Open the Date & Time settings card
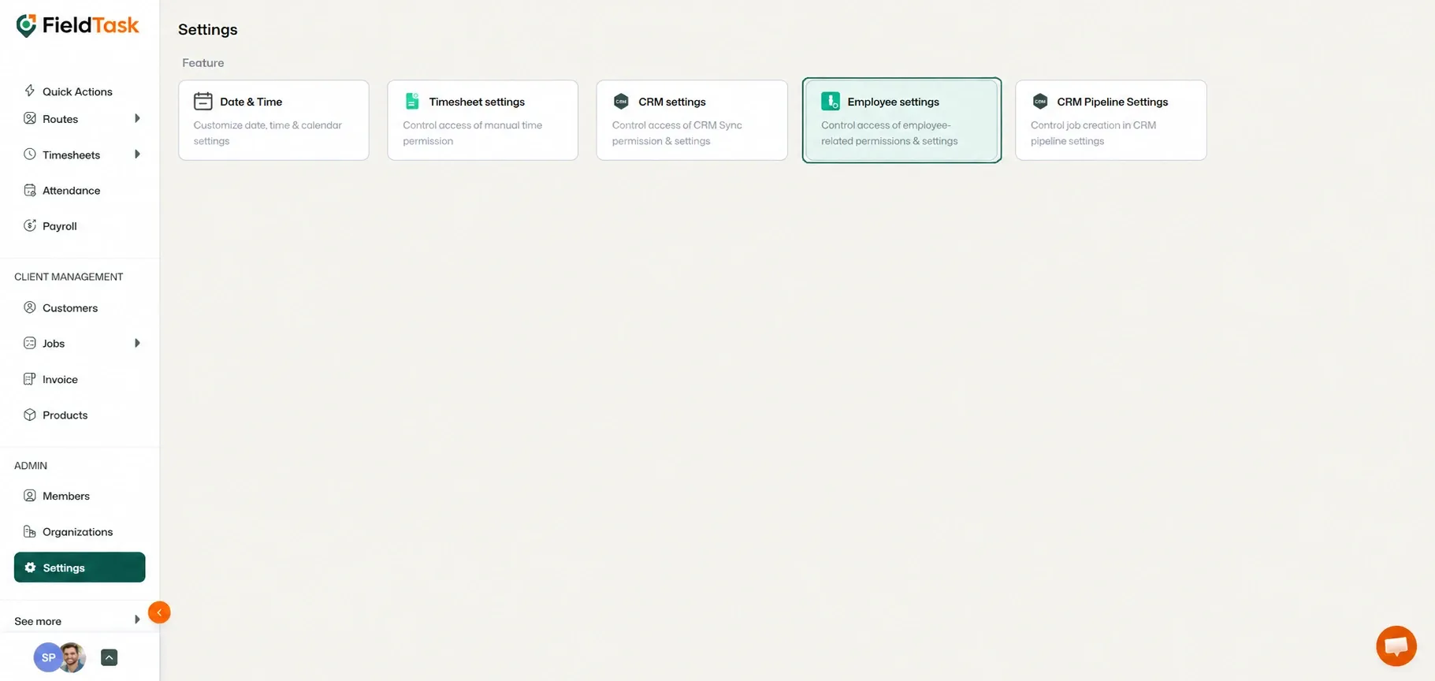This screenshot has width=1435, height=681. tap(273, 120)
